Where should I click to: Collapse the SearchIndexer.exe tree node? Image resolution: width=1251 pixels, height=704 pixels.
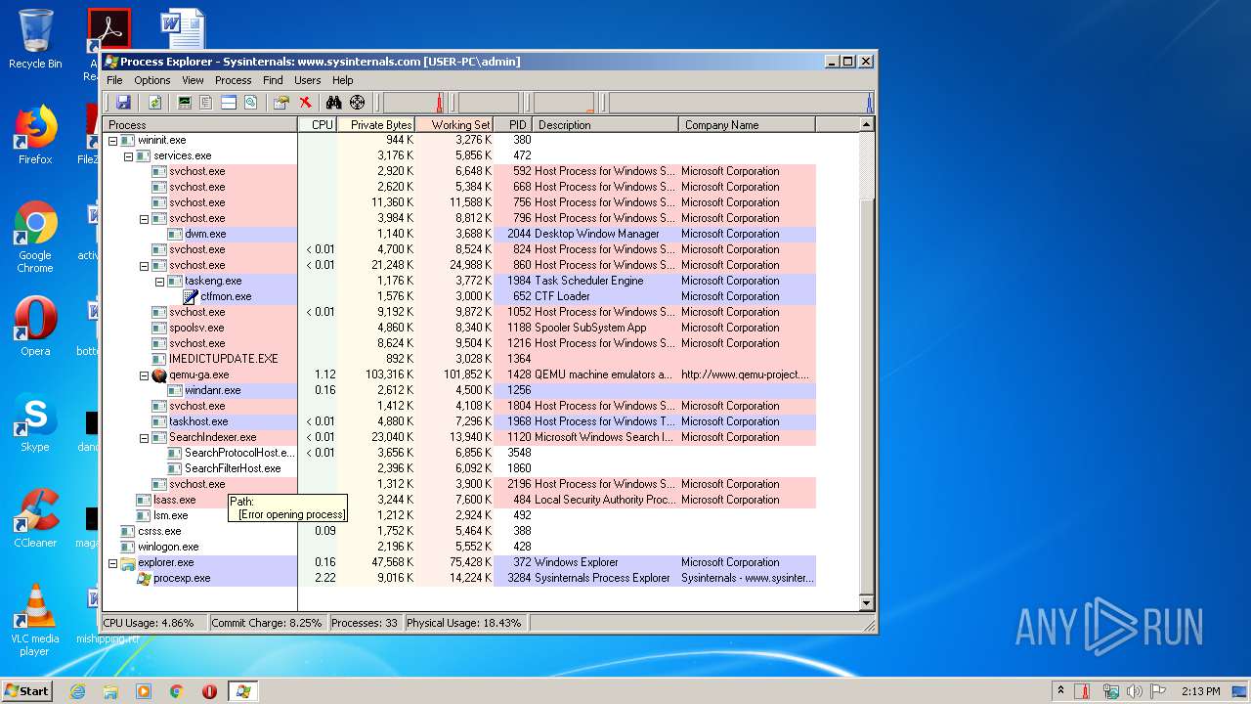click(x=144, y=437)
